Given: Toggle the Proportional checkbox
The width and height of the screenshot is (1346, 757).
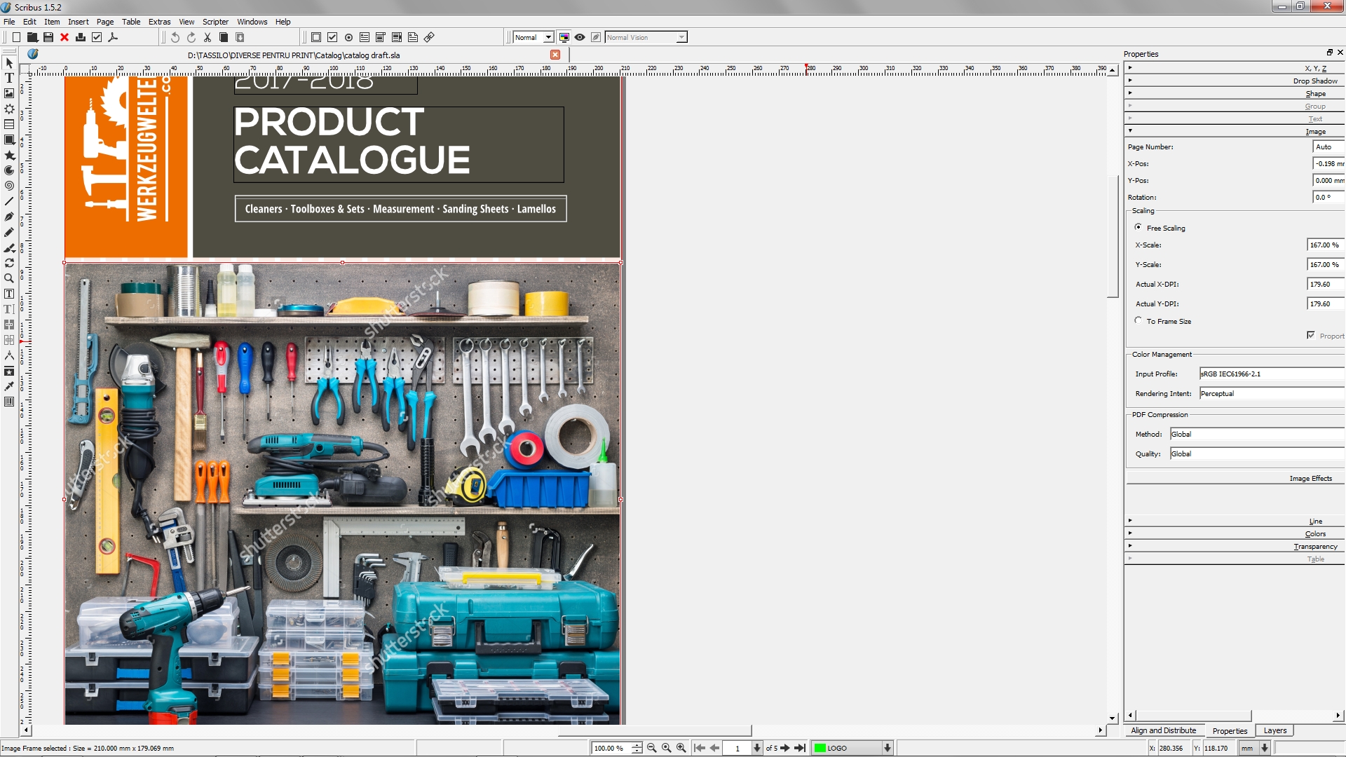Looking at the screenshot, I should pos(1310,335).
